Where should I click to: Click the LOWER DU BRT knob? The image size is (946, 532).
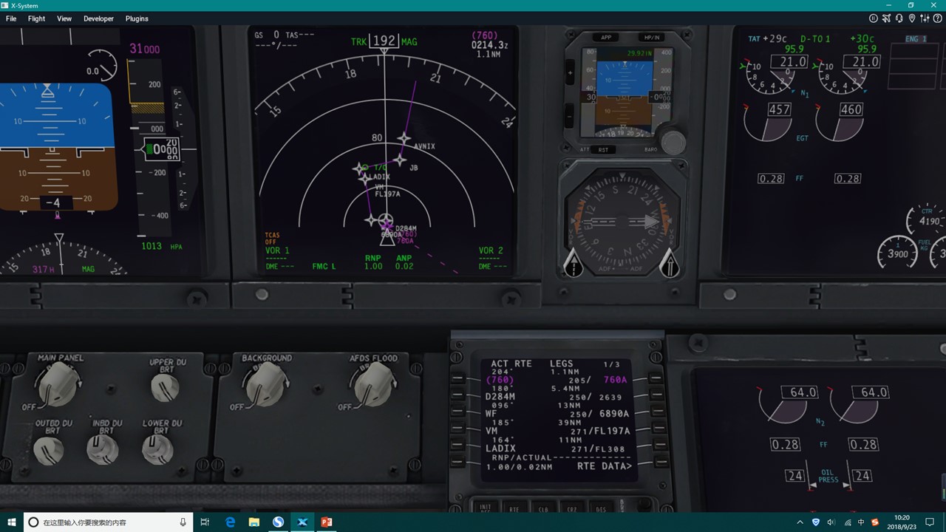(x=157, y=449)
